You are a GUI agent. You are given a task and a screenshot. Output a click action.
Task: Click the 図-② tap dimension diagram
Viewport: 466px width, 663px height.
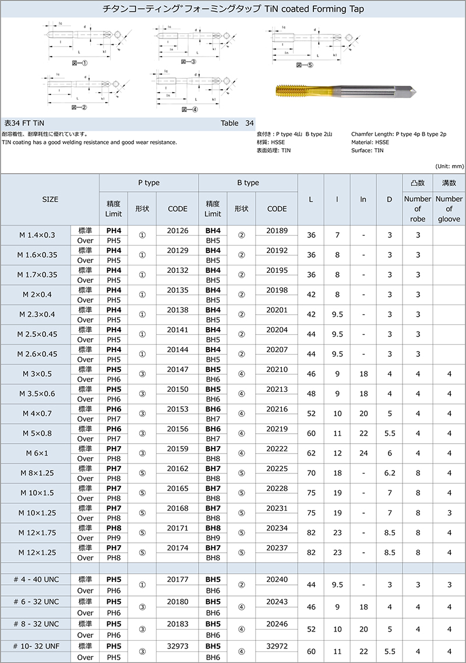point(80,90)
